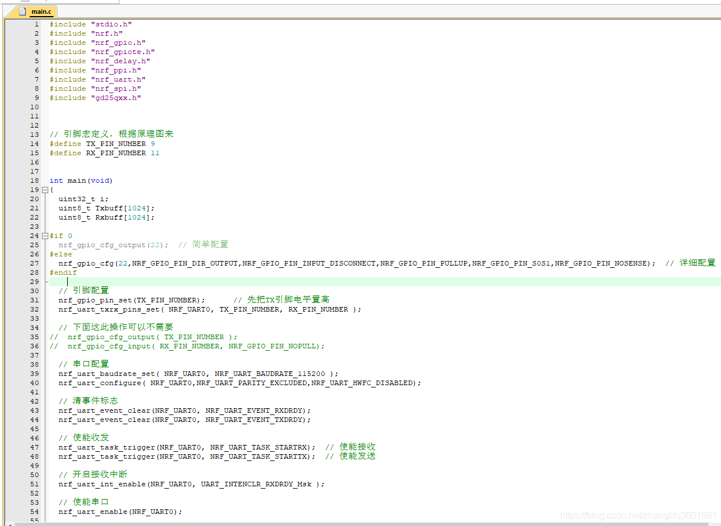Click the uint8_t Rxbuff[1024] declaration
Viewport: 721px width, 526px height.
tap(107, 217)
